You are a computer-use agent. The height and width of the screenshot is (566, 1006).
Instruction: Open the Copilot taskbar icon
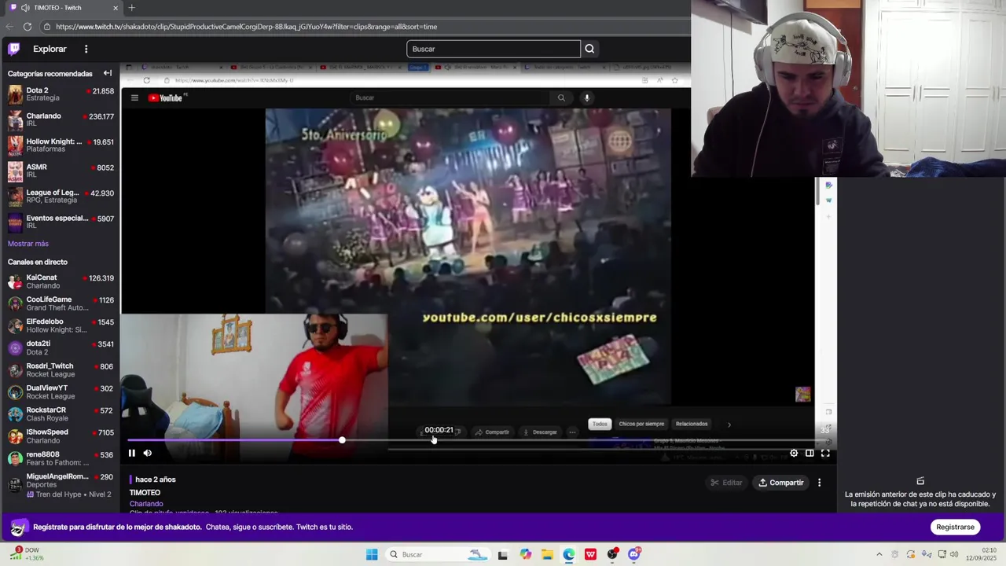(525, 554)
